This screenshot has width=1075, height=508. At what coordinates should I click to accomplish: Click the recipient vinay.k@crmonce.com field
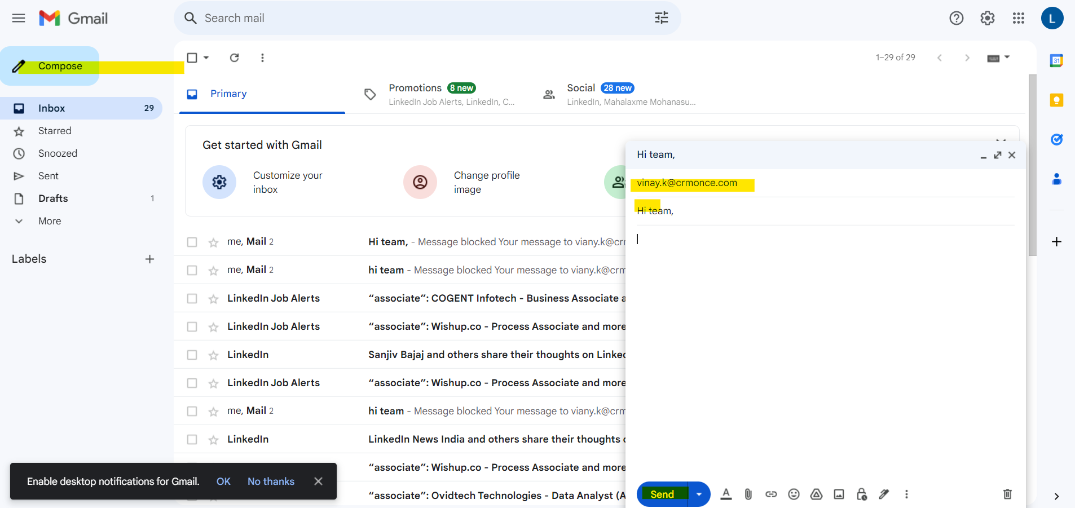[x=825, y=183]
